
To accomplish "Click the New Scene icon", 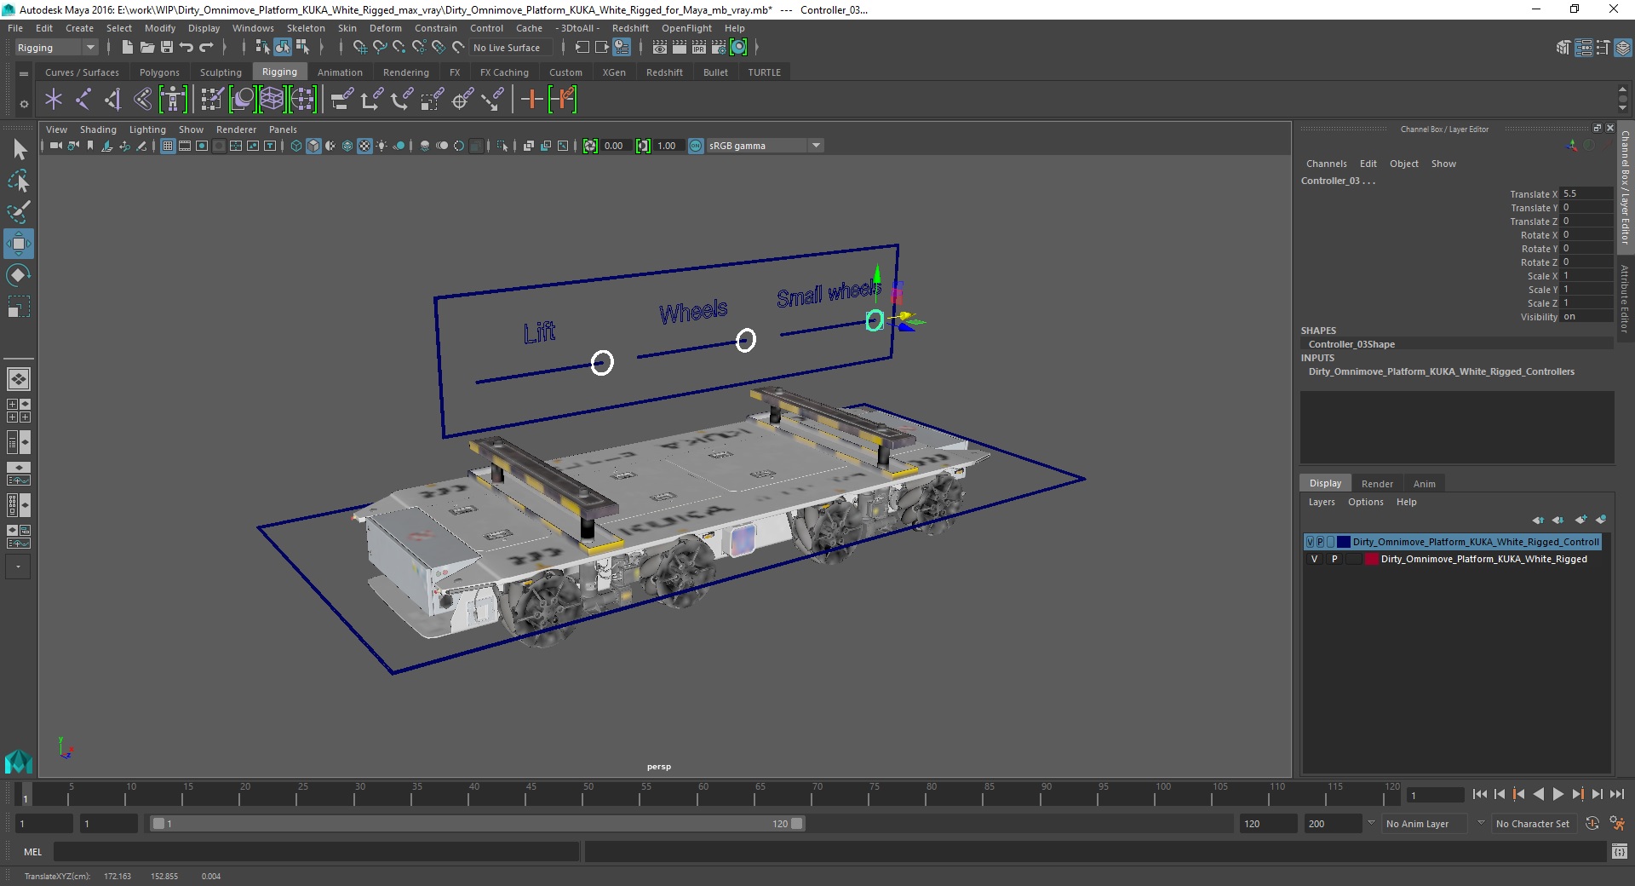I will click(127, 48).
